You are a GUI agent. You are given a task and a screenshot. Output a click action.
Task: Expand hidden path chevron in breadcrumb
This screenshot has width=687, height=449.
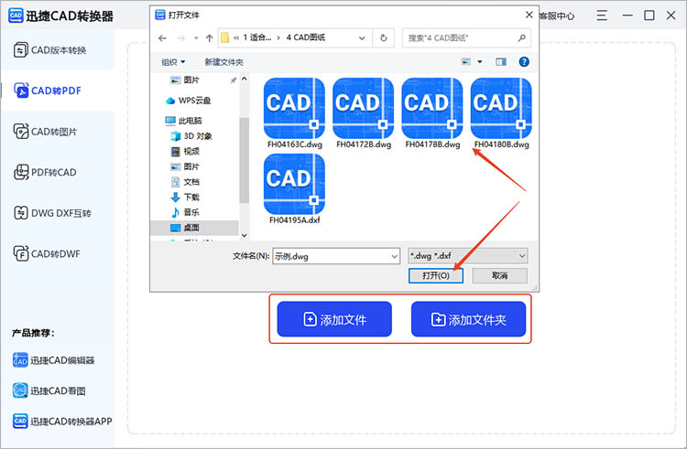236,38
